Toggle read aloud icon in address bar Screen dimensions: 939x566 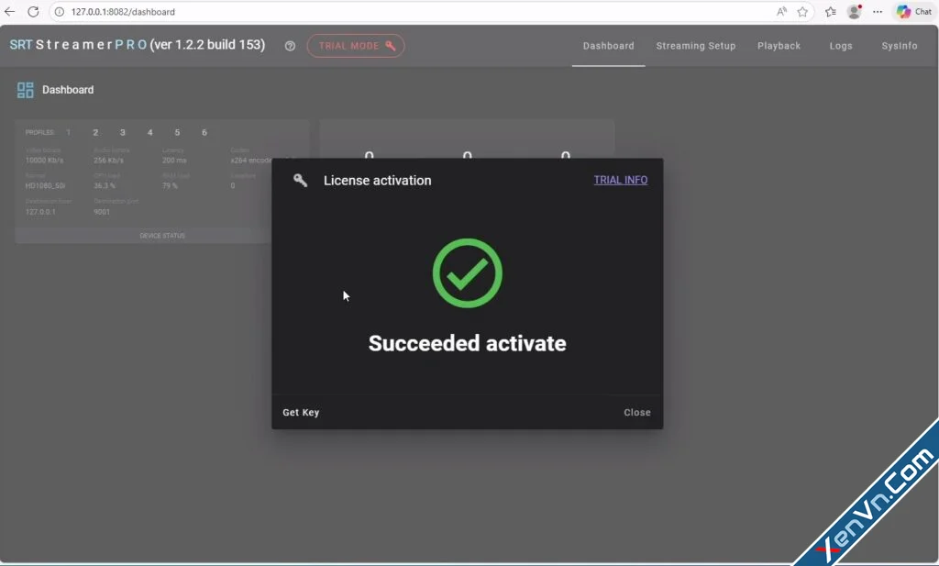coord(781,12)
